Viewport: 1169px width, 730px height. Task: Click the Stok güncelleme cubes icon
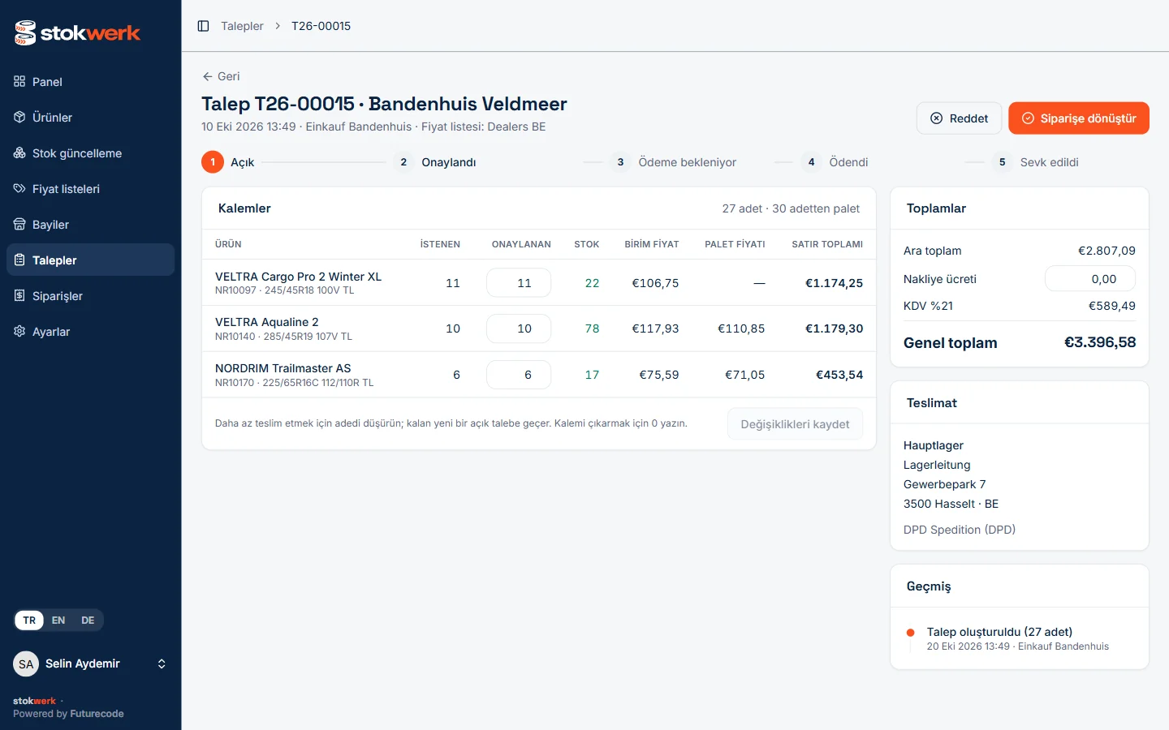pos(19,152)
